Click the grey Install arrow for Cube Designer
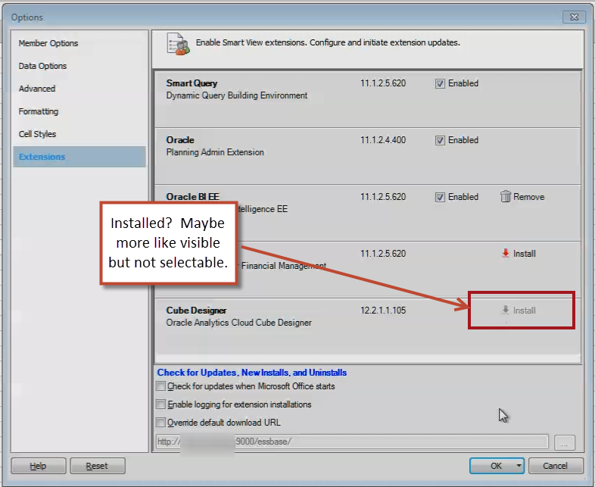The height and width of the screenshot is (487, 595). pyautogui.click(x=506, y=310)
